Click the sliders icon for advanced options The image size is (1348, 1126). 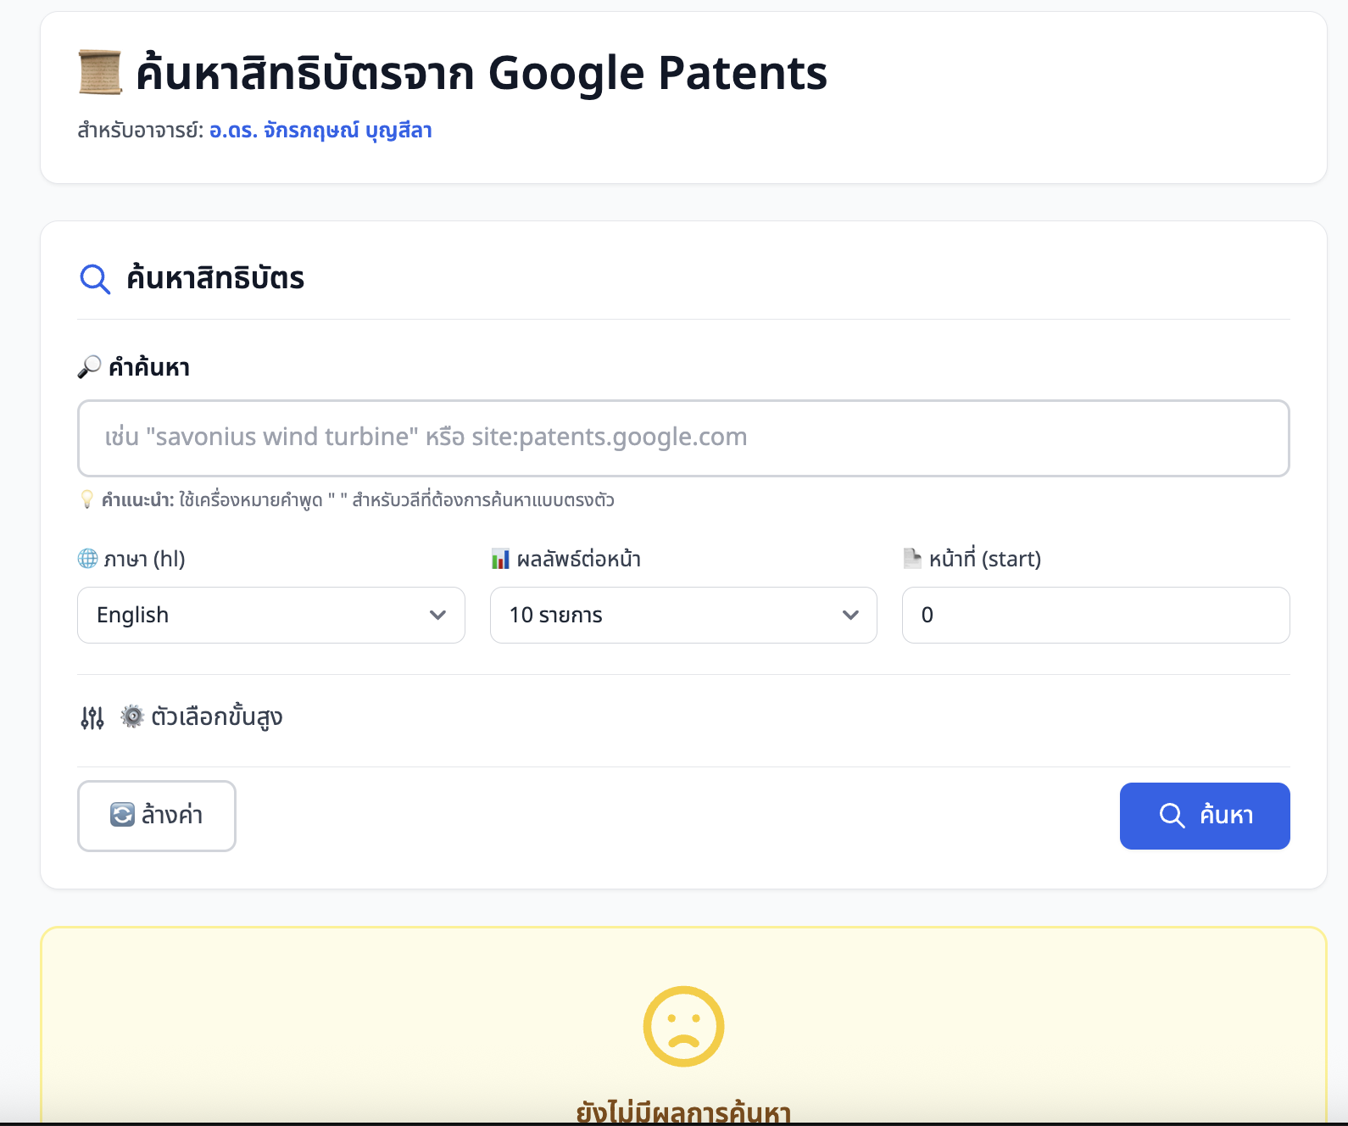(92, 718)
